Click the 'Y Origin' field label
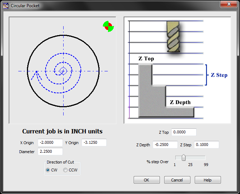Screen dimensions: 240x194 (x=72, y=143)
